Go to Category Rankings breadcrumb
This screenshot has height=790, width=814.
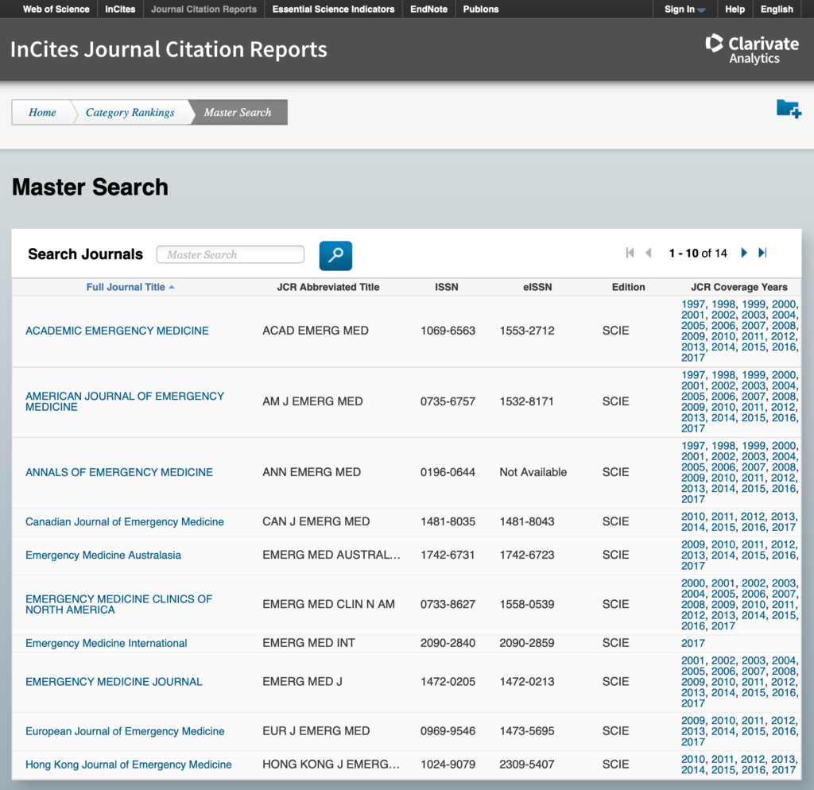point(130,112)
